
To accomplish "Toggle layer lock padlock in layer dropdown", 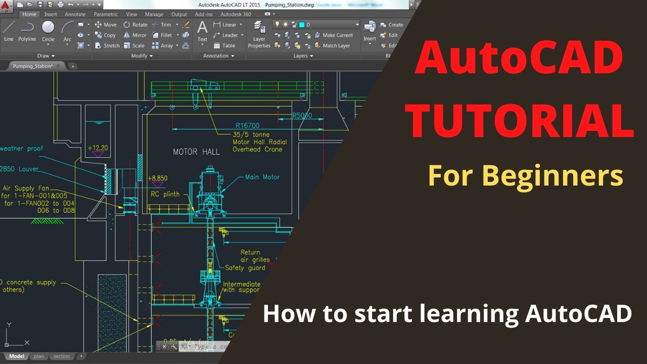I will (293, 24).
